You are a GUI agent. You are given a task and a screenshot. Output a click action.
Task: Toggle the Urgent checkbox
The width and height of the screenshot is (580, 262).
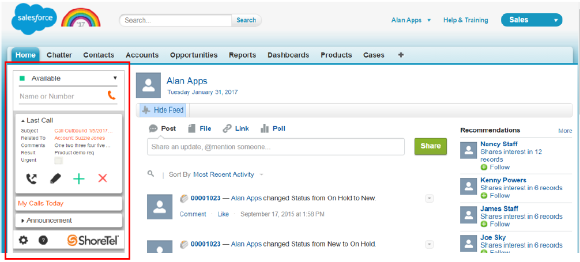pyautogui.click(x=58, y=161)
